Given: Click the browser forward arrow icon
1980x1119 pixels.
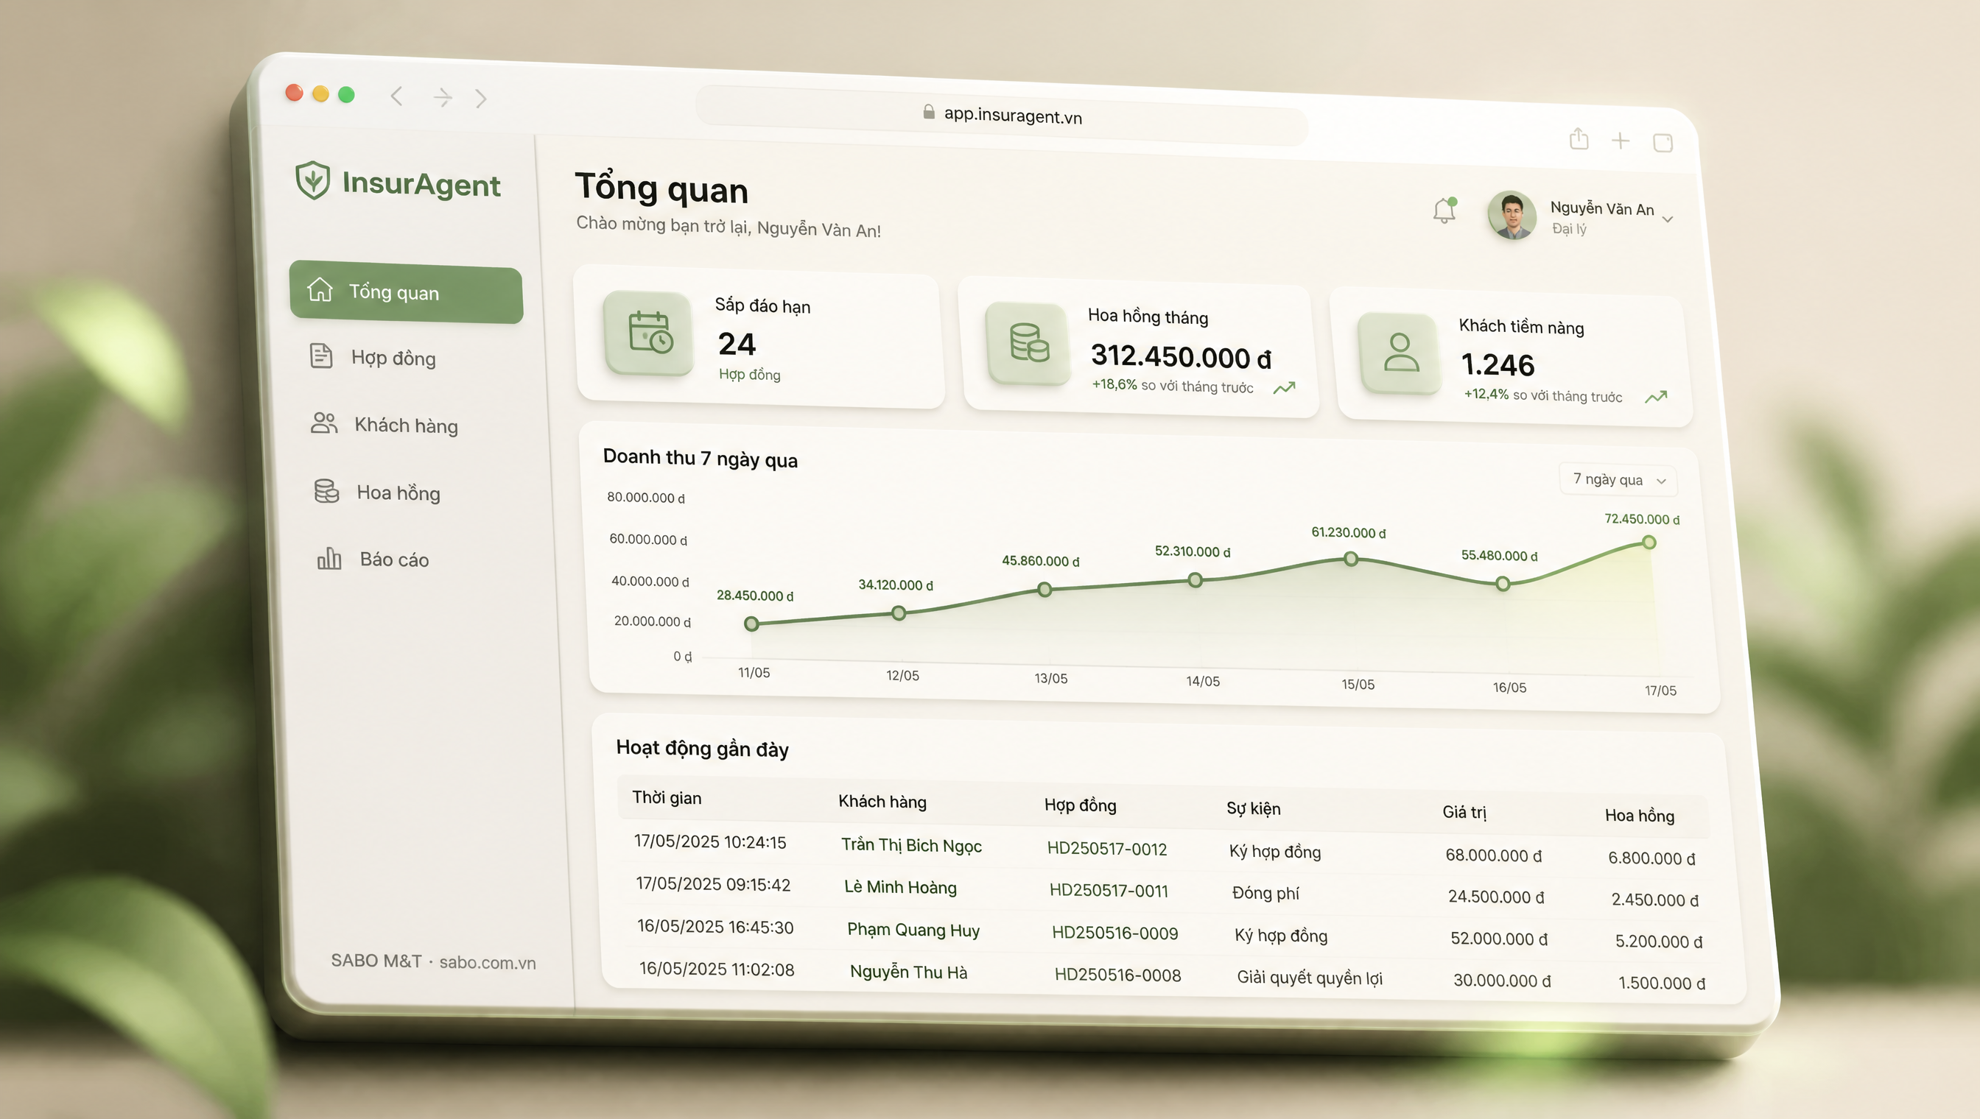Looking at the screenshot, I should click(442, 97).
